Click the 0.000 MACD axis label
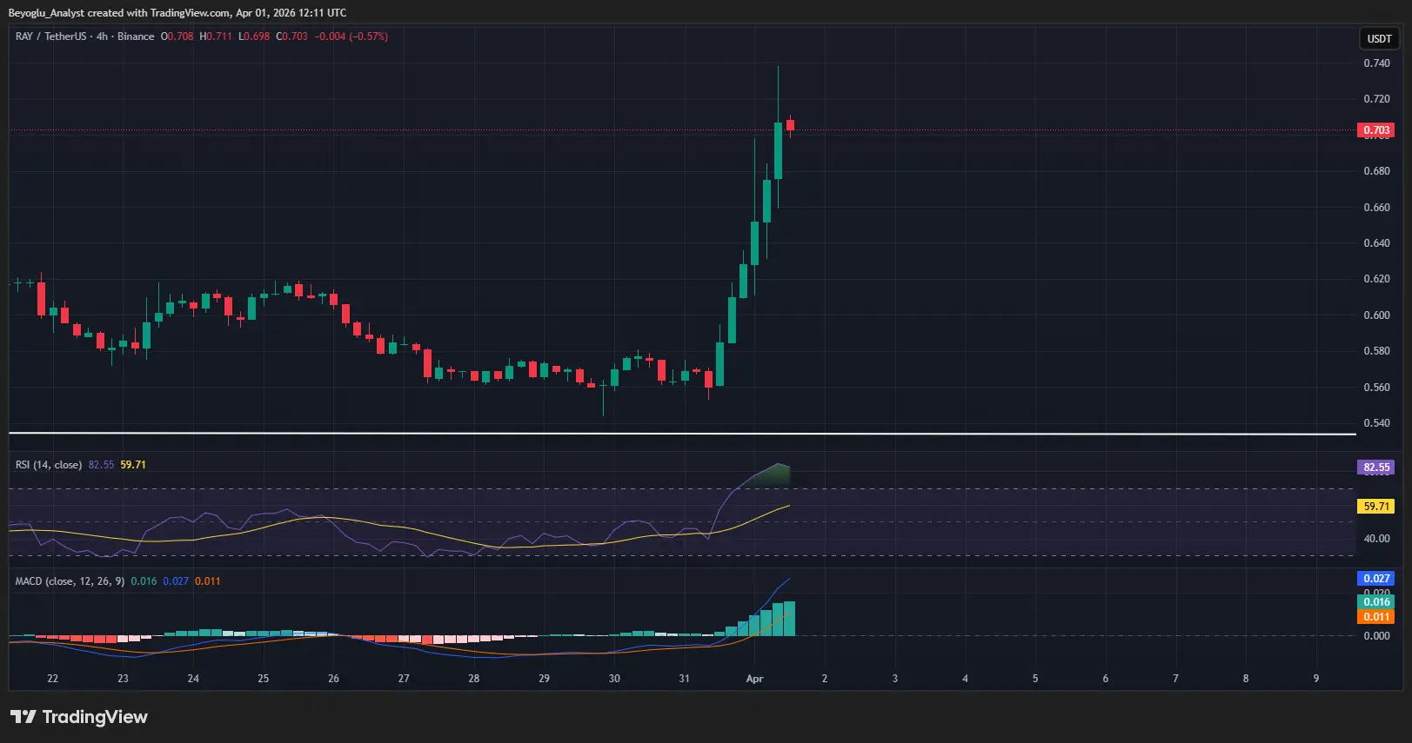 [1376, 636]
